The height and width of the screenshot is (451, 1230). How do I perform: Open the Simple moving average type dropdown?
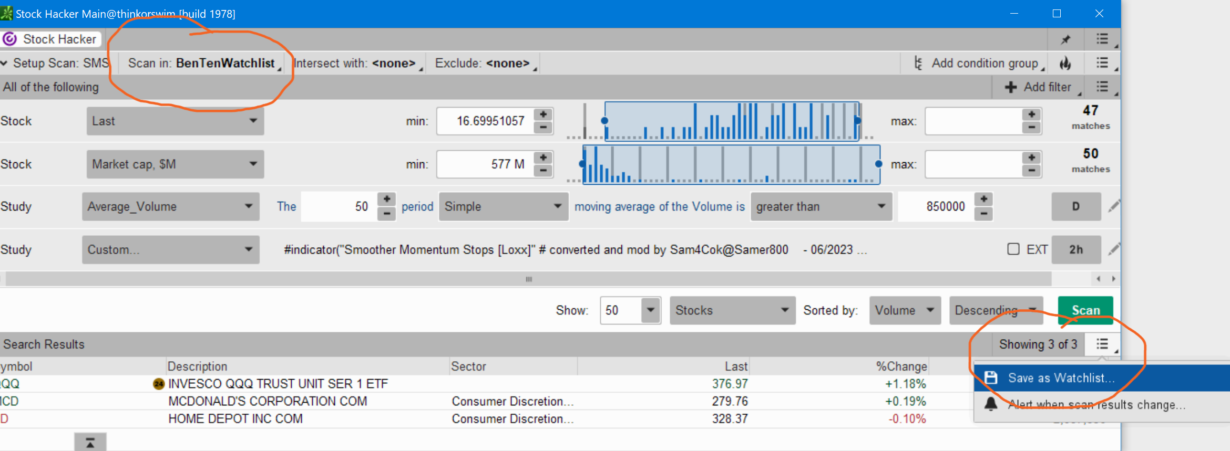tap(504, 206)
